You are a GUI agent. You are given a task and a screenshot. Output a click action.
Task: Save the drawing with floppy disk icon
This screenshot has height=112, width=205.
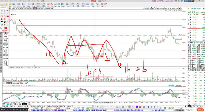2,25
